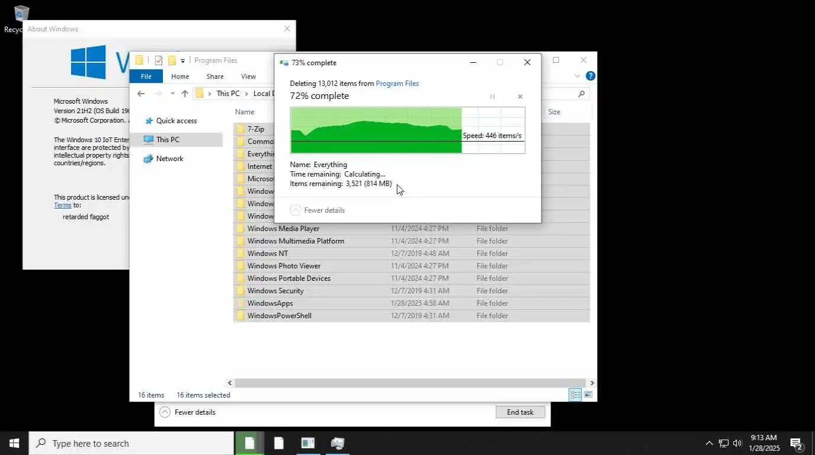
Task: Open the taskbar network status icon
Action: (723, 443)
